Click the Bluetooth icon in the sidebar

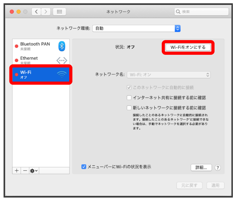point(62,46)
